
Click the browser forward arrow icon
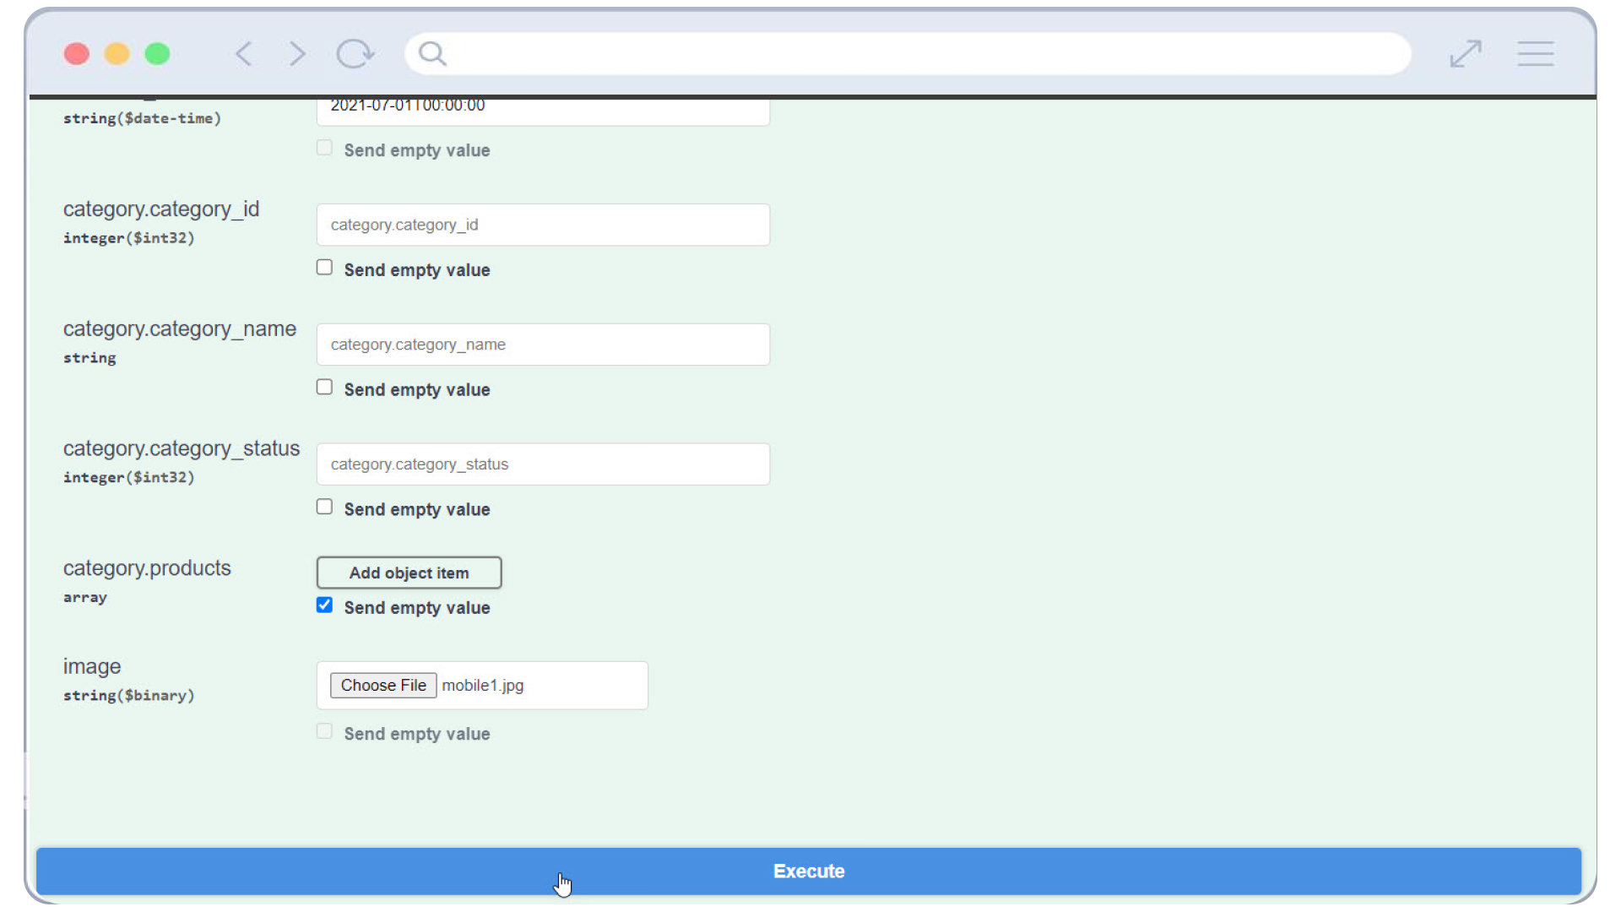[297, 54]
